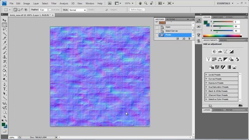Click the Rotate View tool in application bar
Screen dimensions: 249x140
point(152,3)
